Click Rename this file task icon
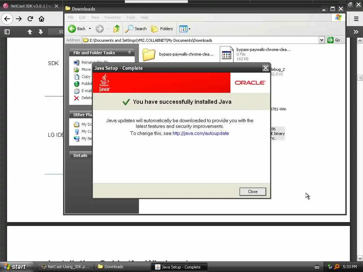This screenshot has width=363, height=272. tap(77, 62)
